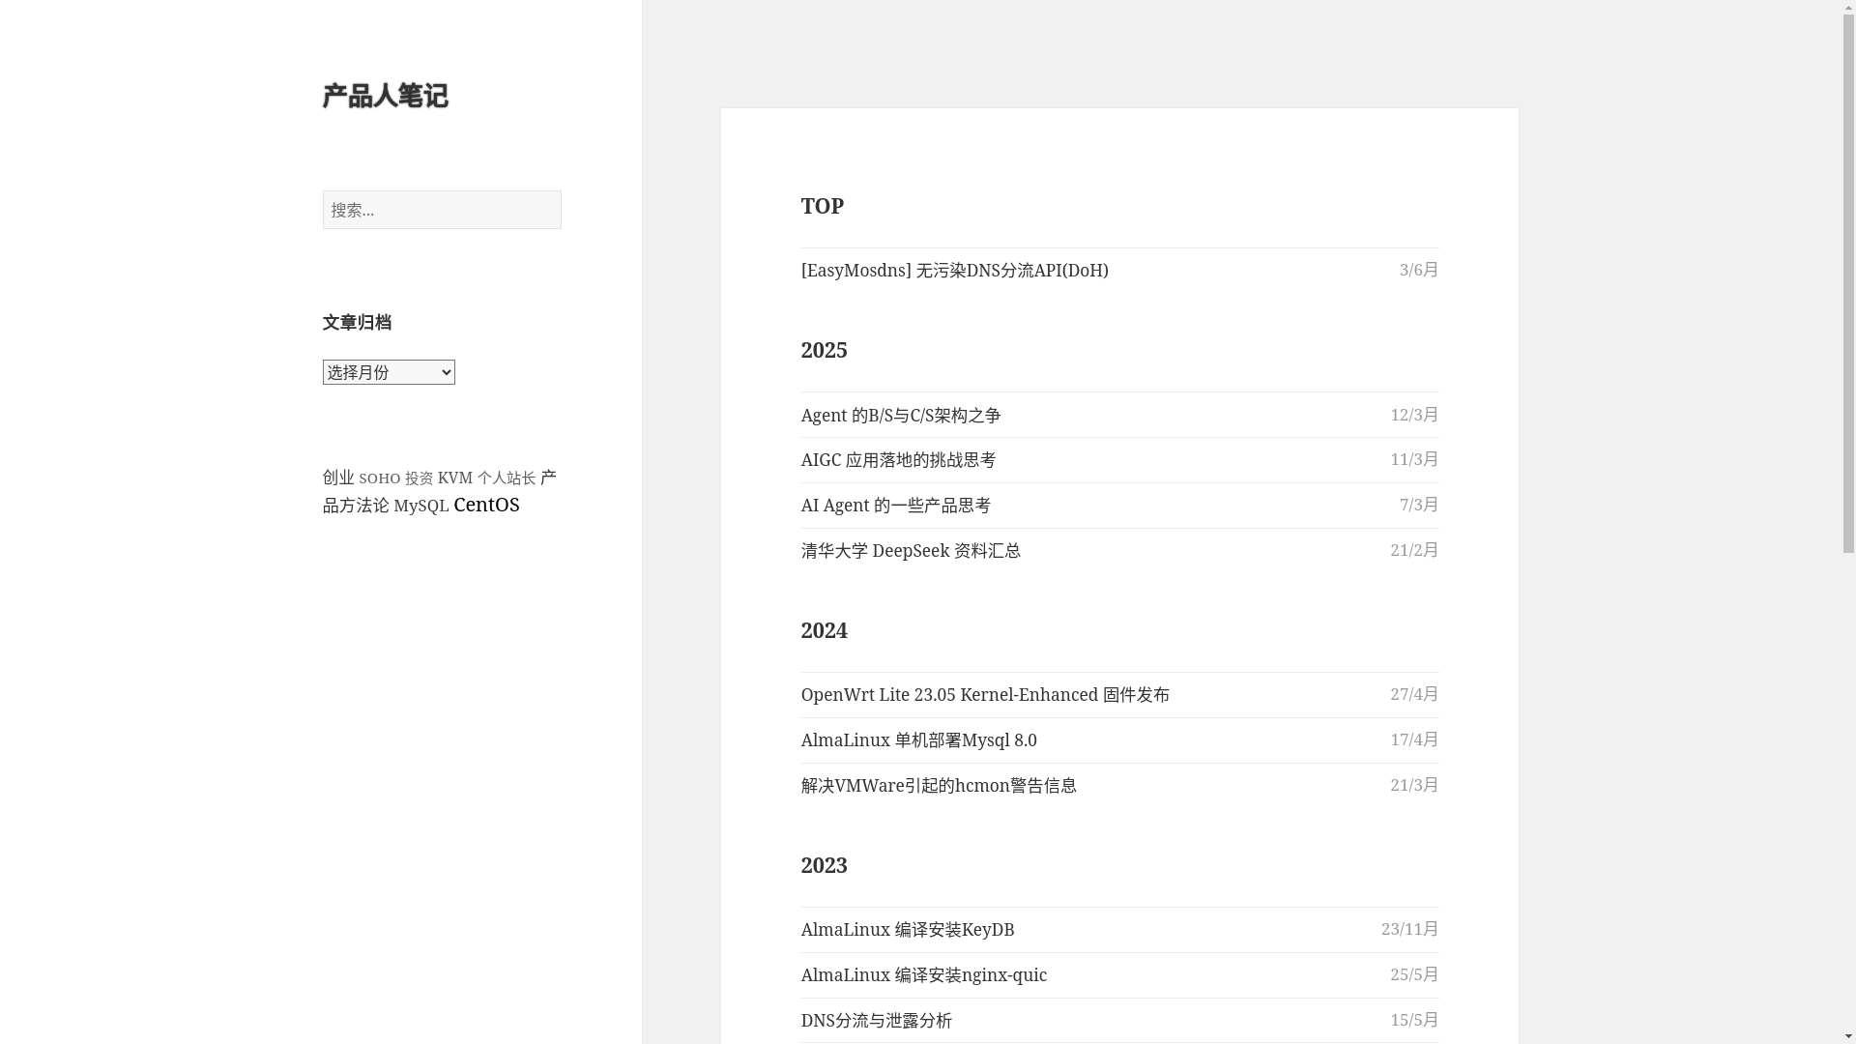
Task: Click the 2023 year heading
Action: (x=824, y=865)
